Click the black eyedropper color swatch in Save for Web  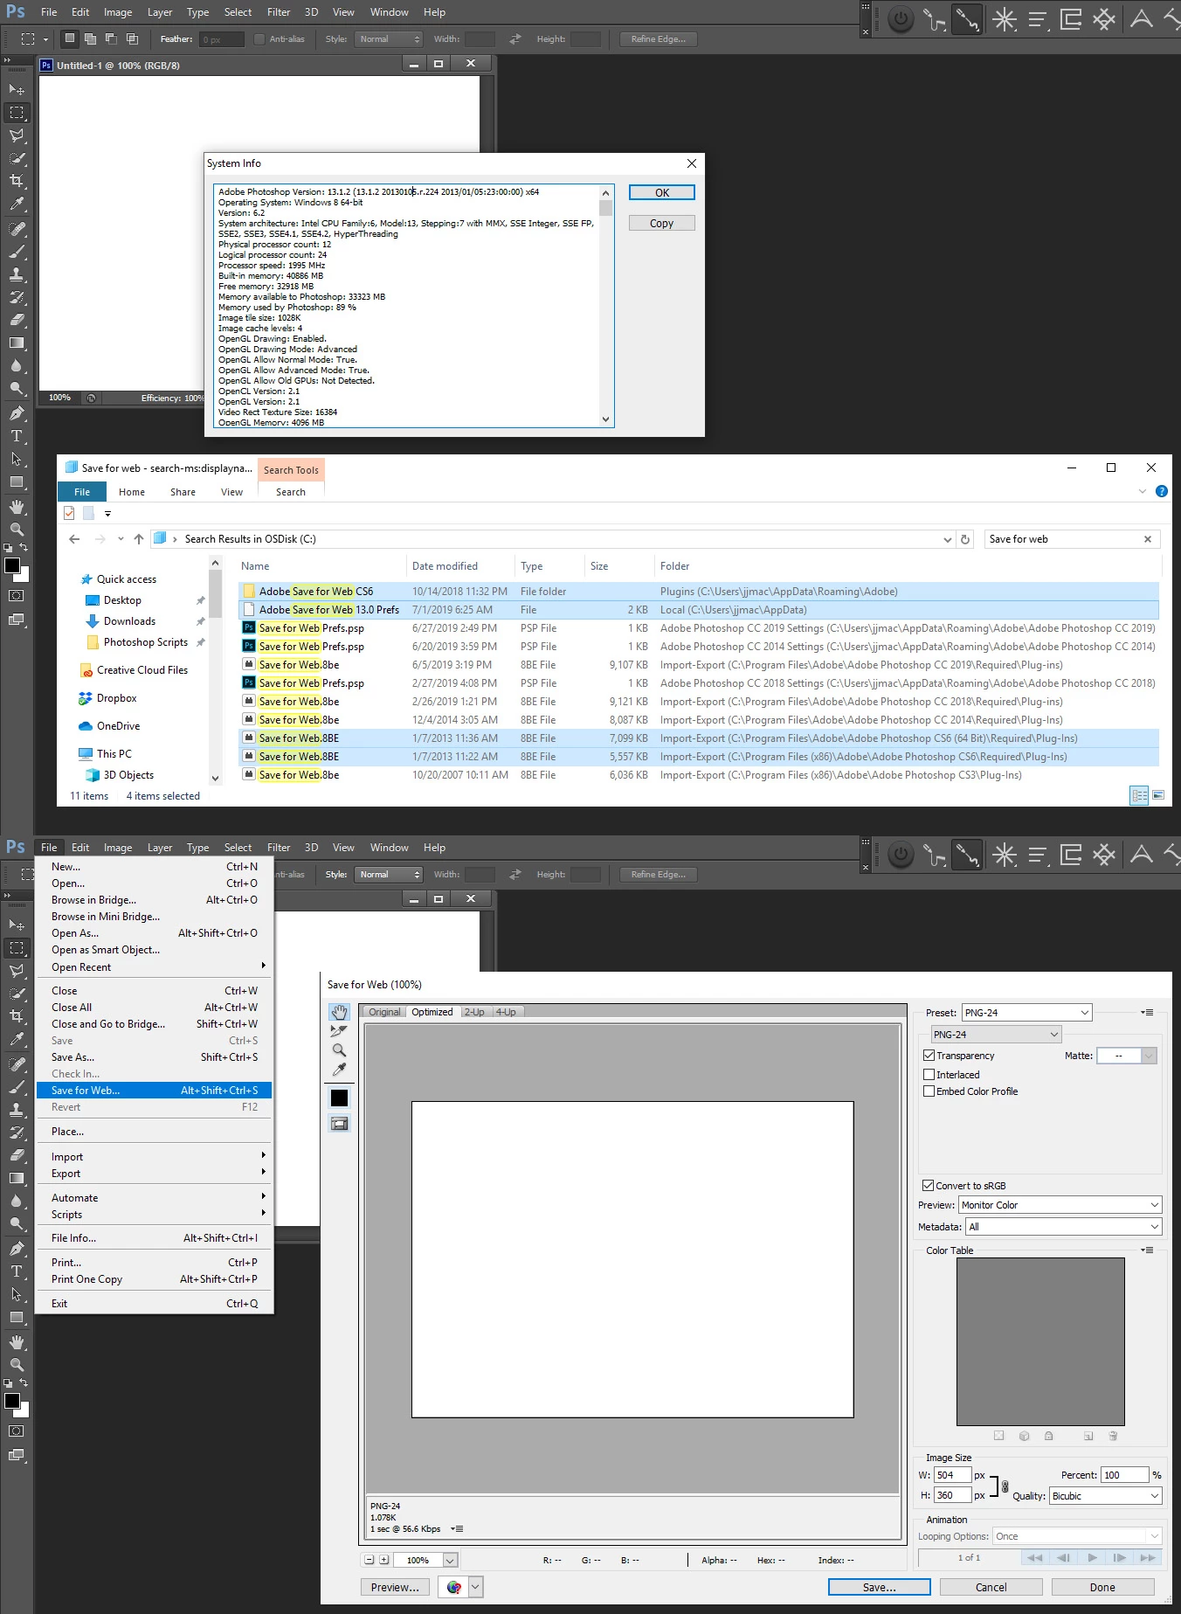339,1098
